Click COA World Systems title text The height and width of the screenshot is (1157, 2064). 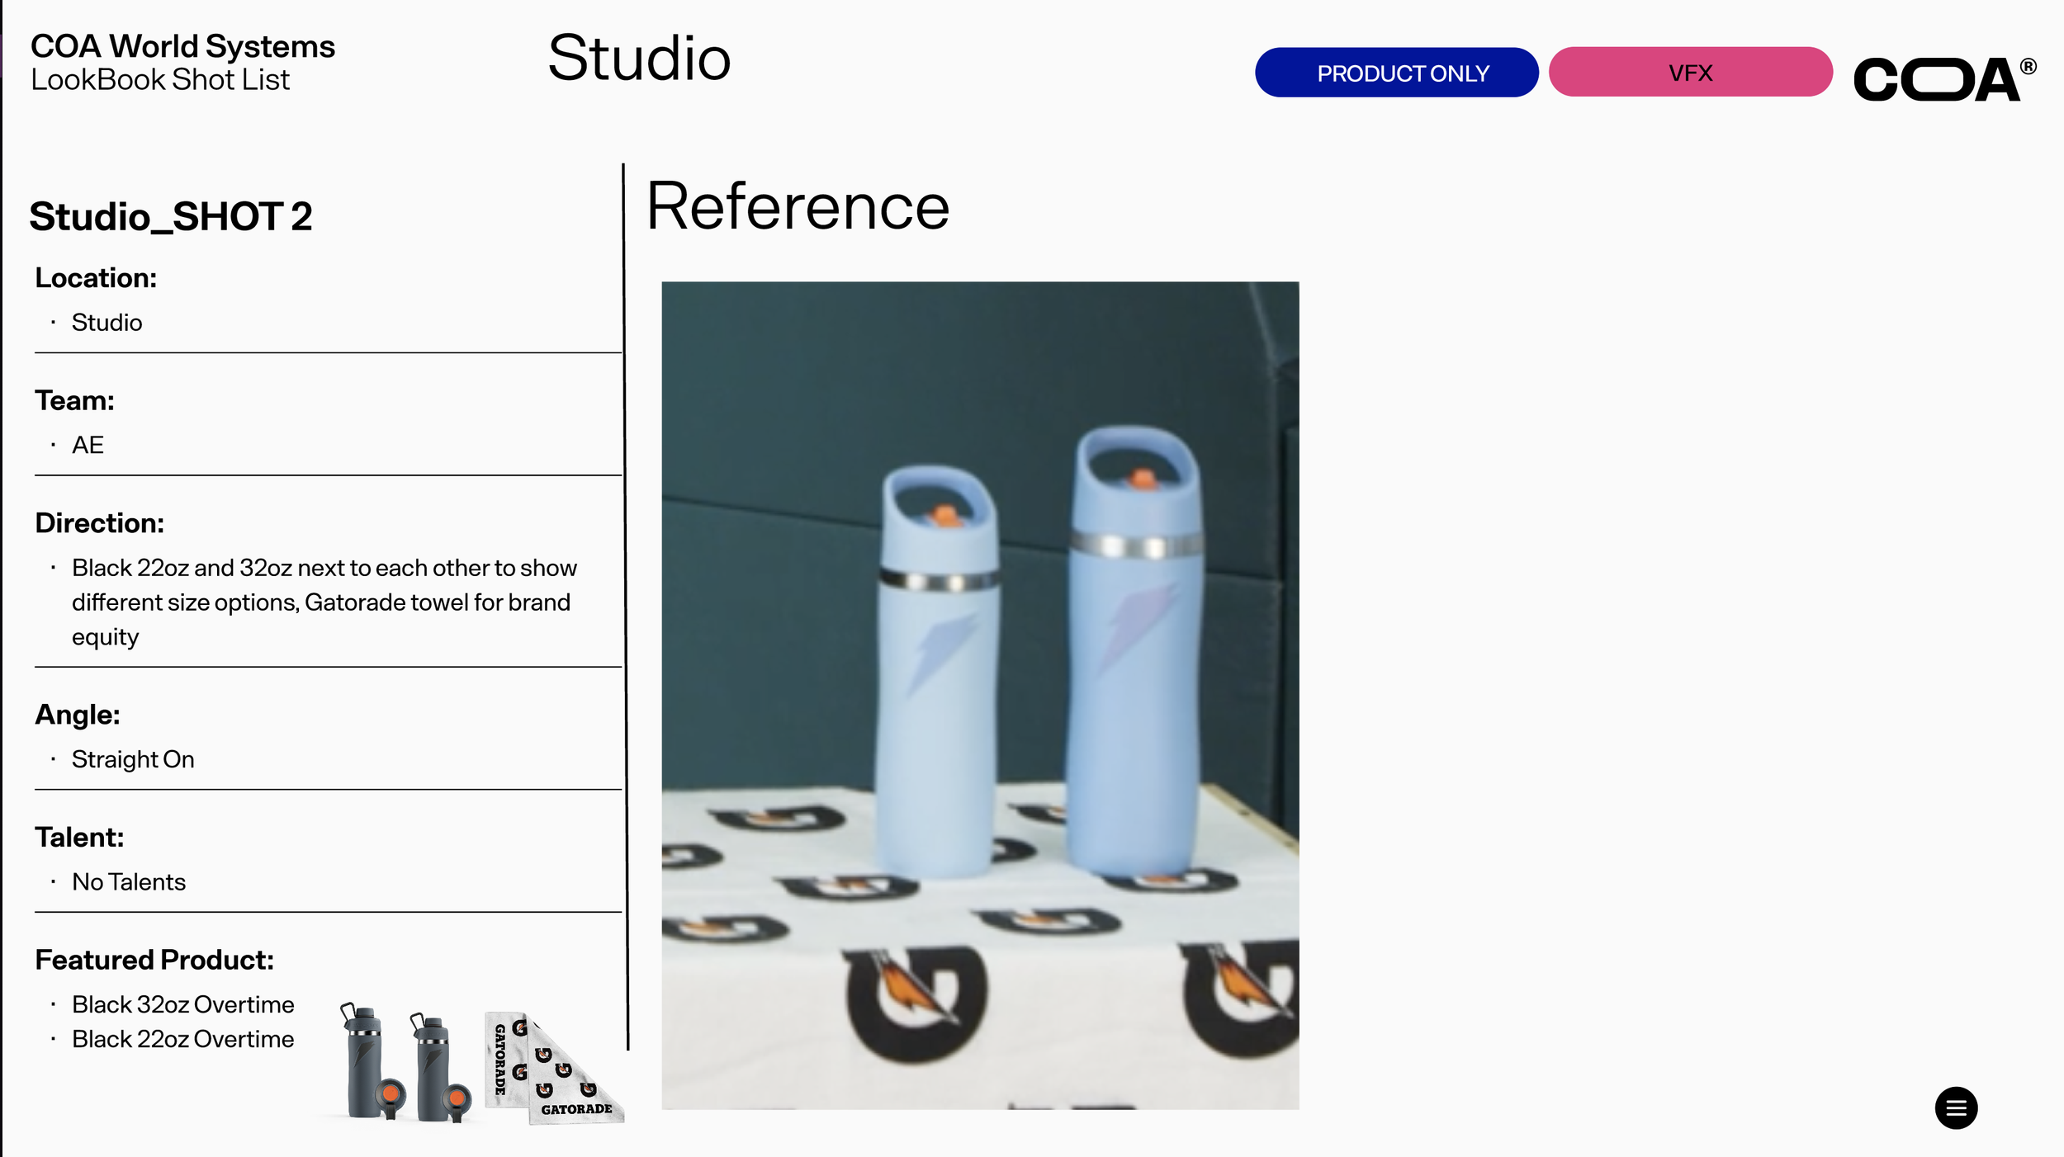182,46
